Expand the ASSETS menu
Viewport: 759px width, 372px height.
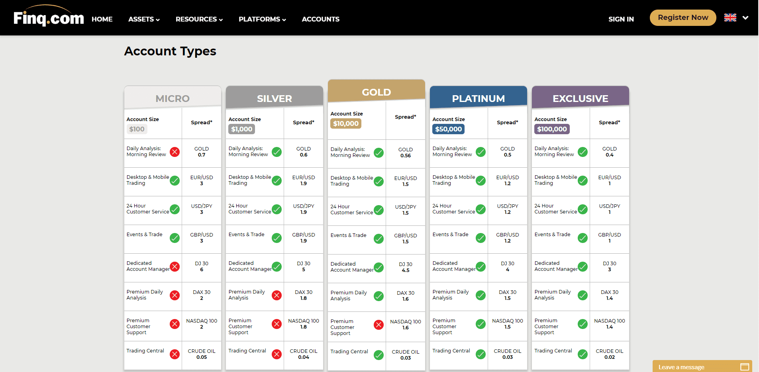coord(144,19)
